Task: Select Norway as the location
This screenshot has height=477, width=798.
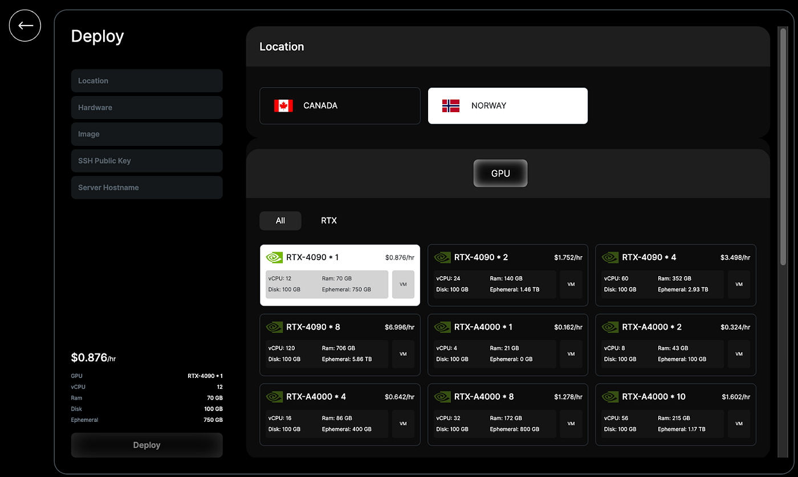Action: coord(508,106)
